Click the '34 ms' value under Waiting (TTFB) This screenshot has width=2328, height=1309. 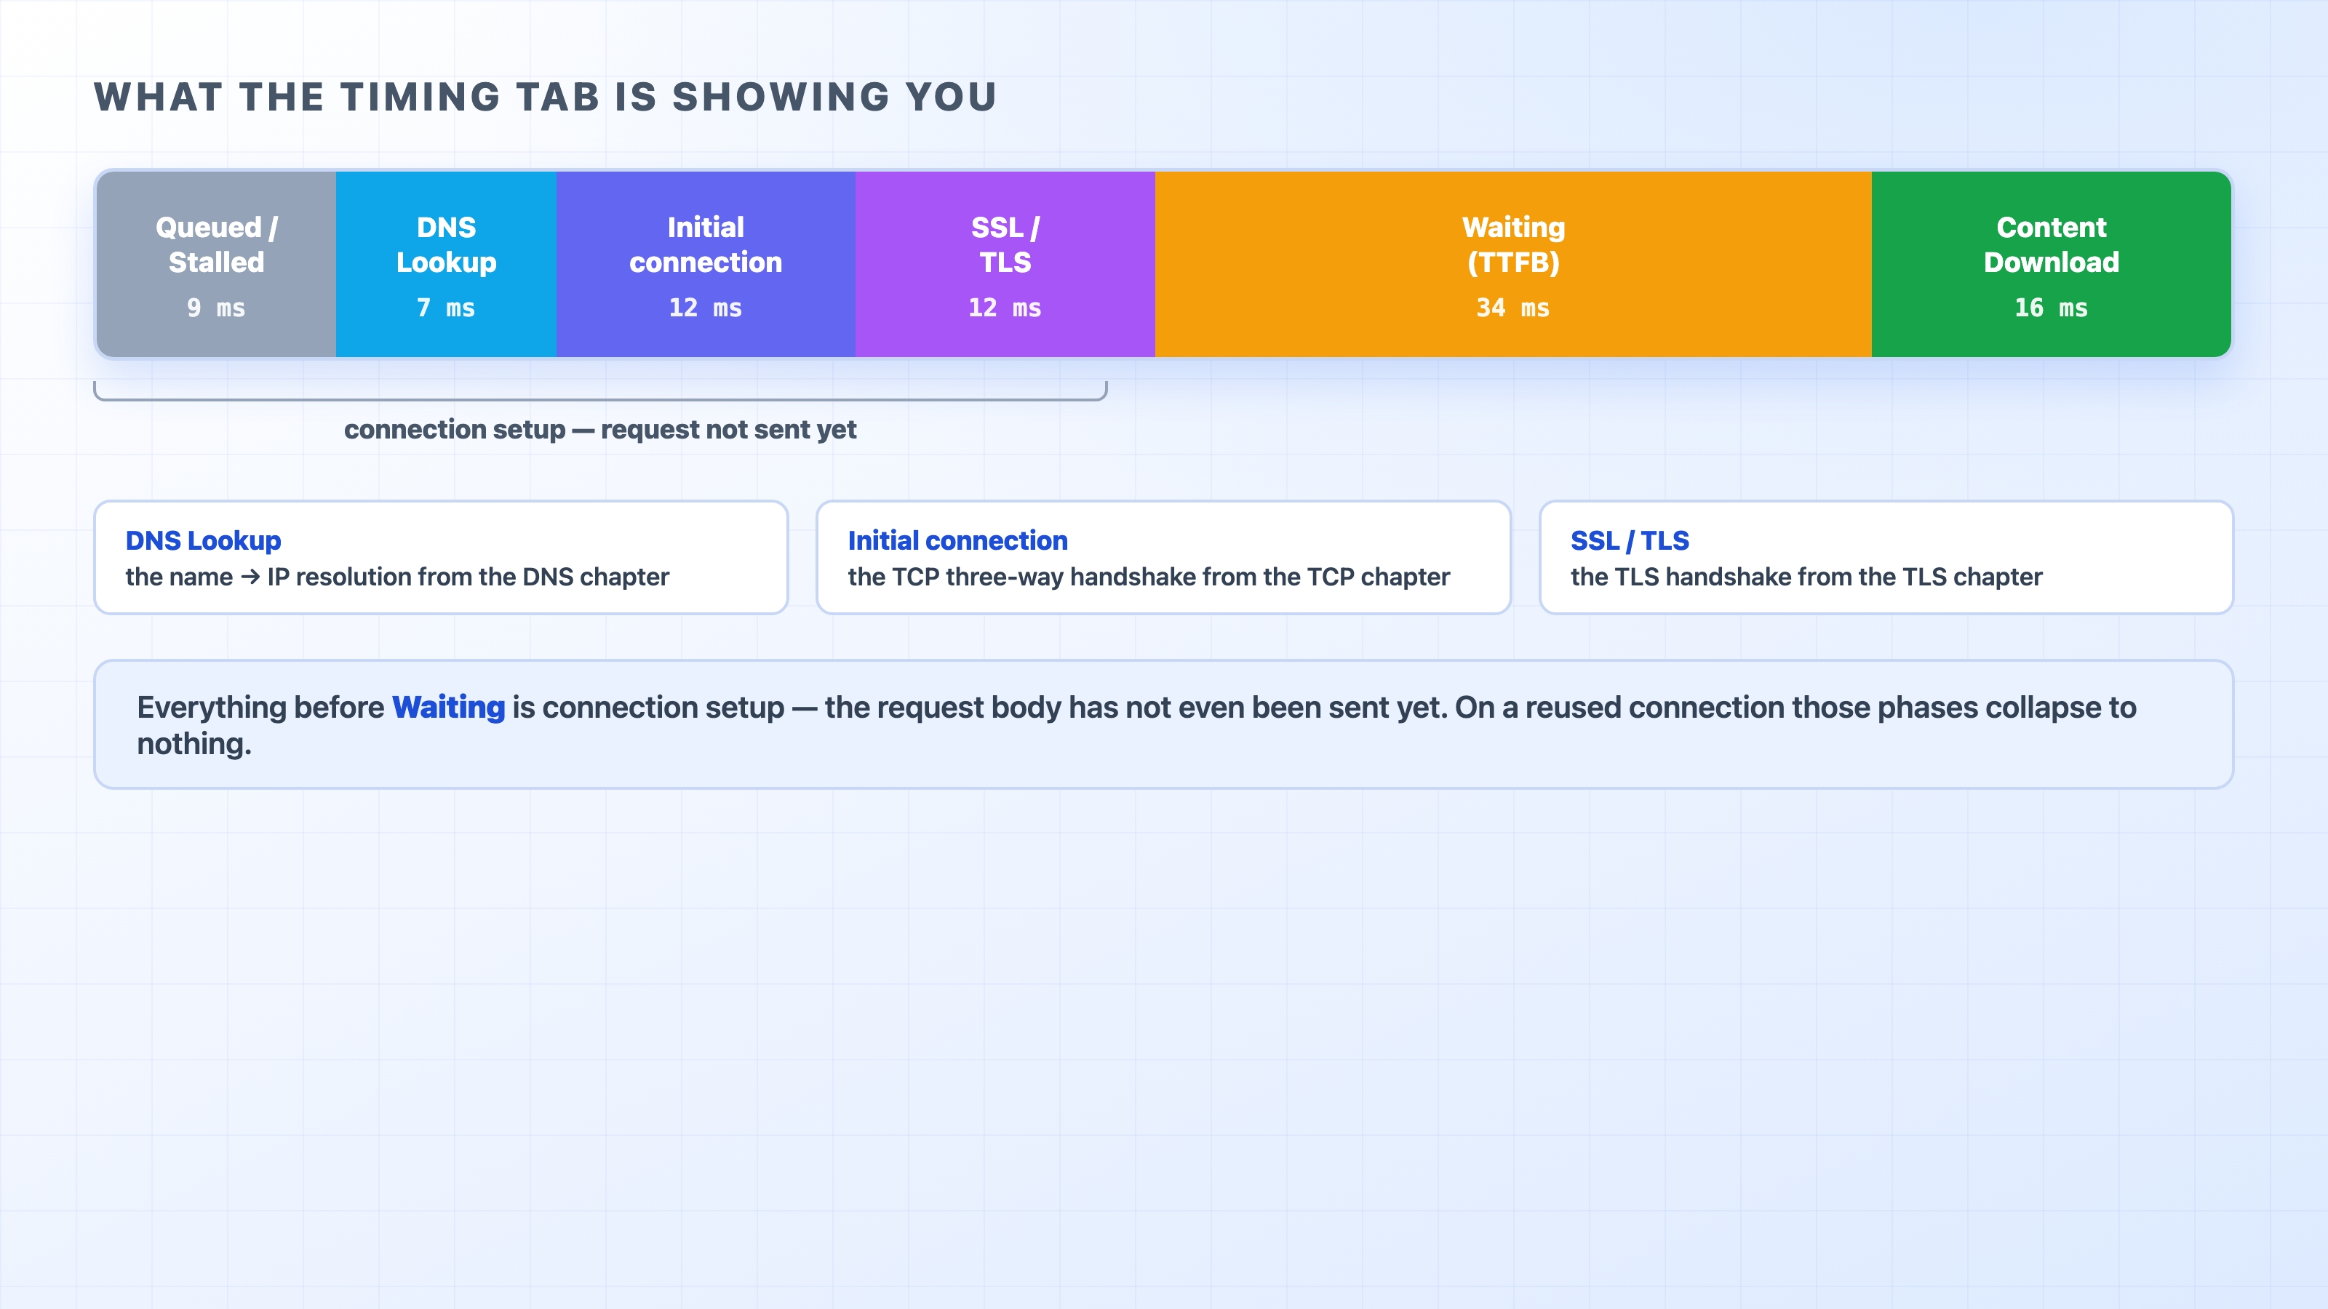click(x=1513, y=308)
